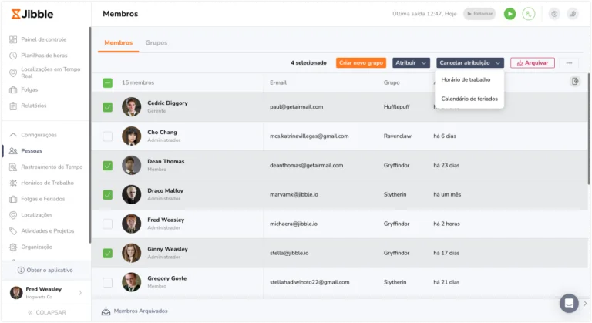Switch to the Grupos tab
The image size is (592, 323).
click(156, 42)
